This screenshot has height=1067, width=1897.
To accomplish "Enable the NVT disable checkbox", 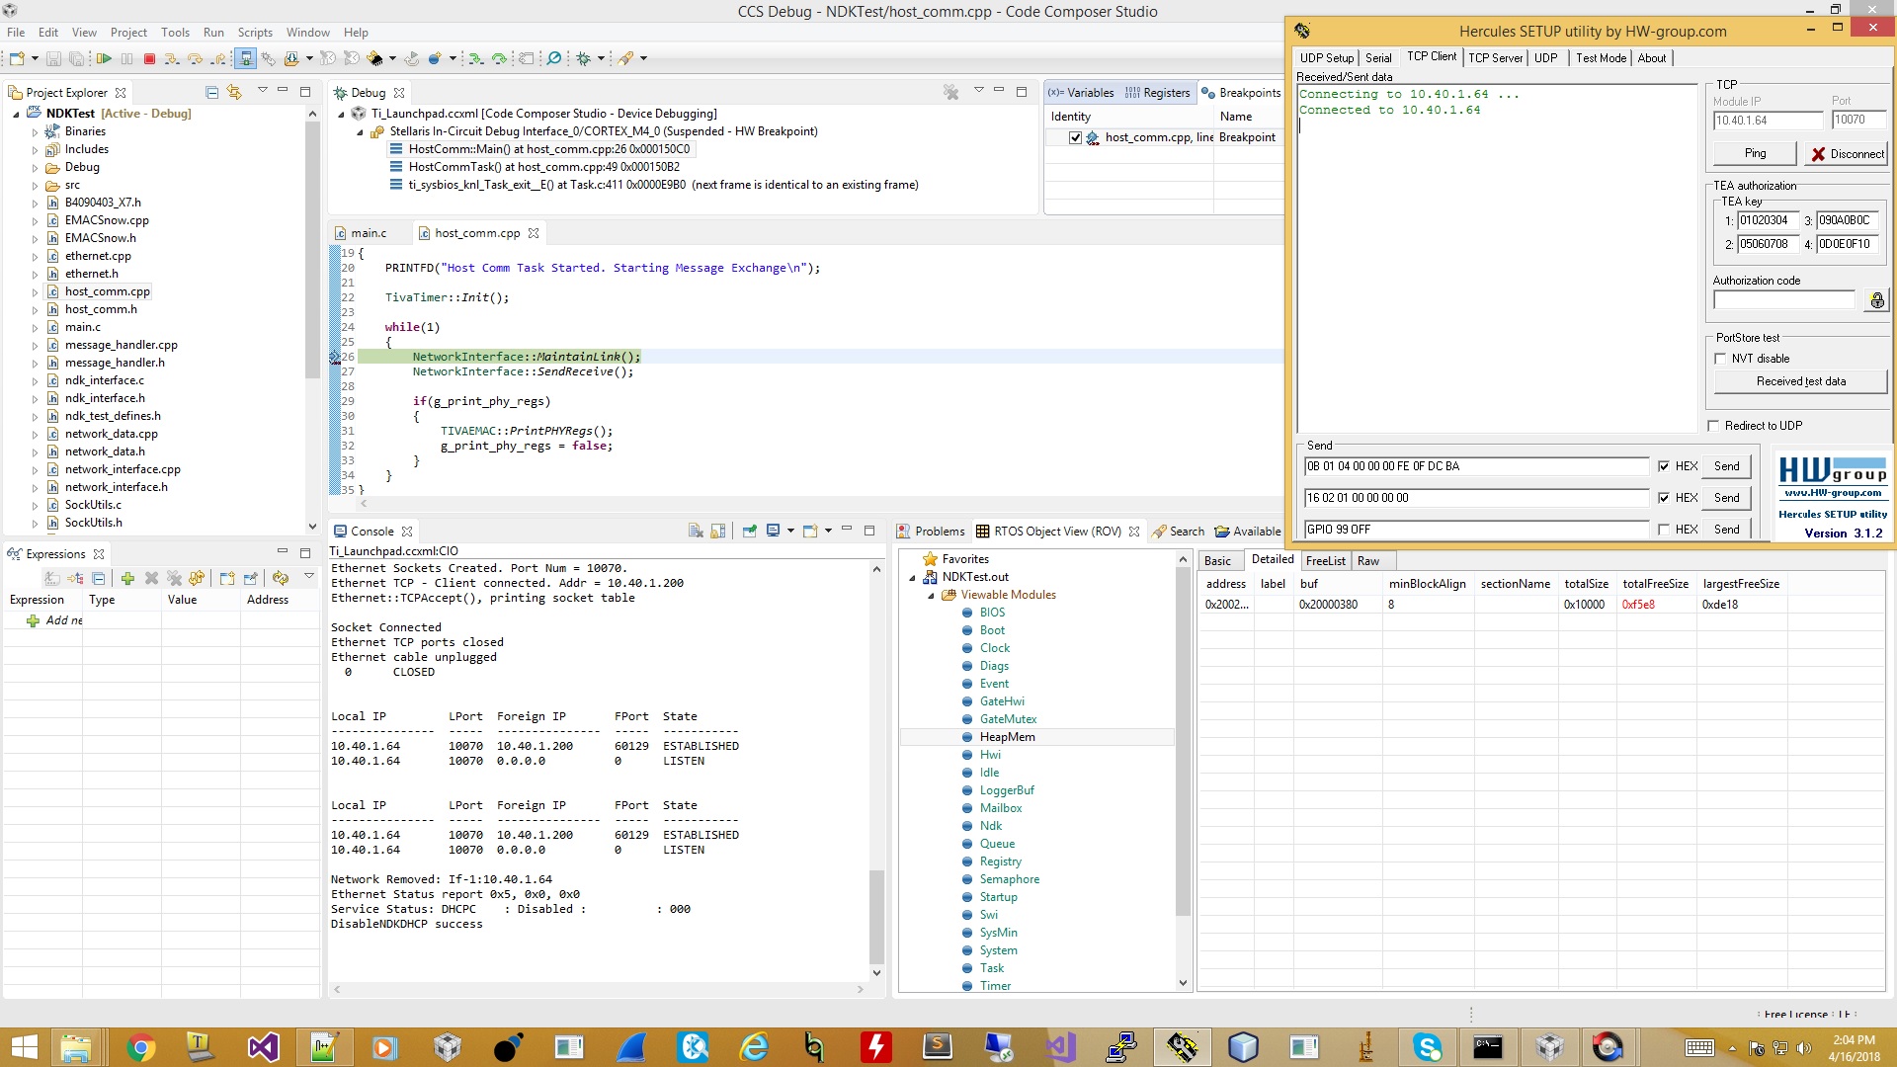I will point(1721,359).
